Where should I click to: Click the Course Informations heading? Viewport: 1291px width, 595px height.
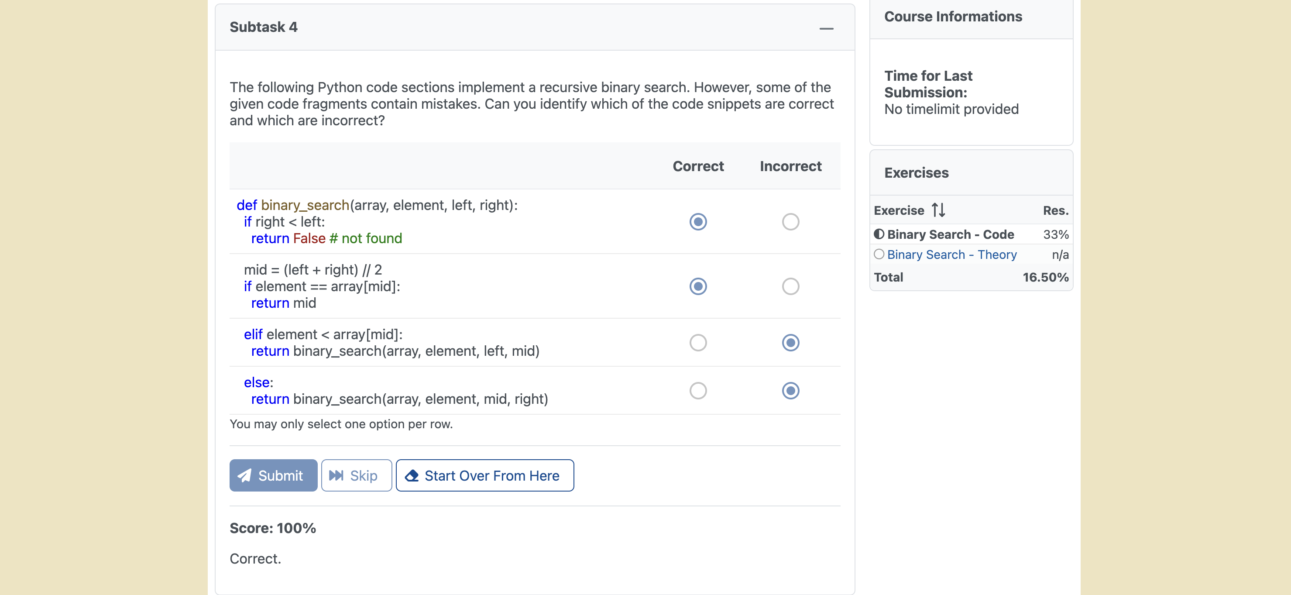pyautogui.click(x=953, y=17)
